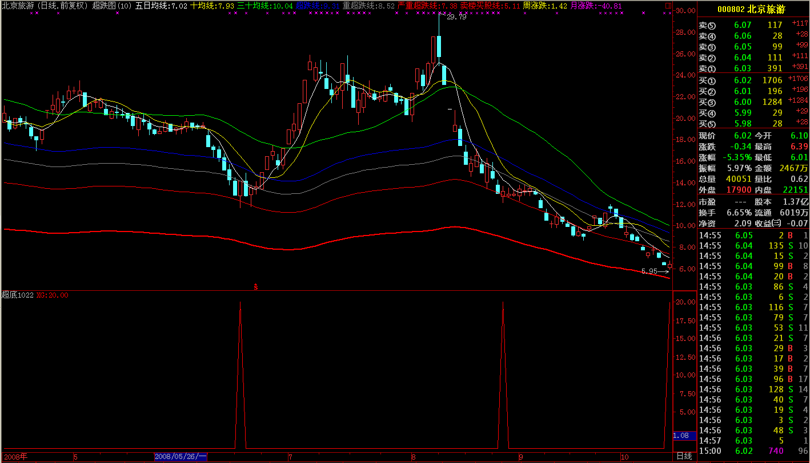Click the 最低 label in the quote panel
Screen dimensions: 810x463
click(x=763, y=157)
